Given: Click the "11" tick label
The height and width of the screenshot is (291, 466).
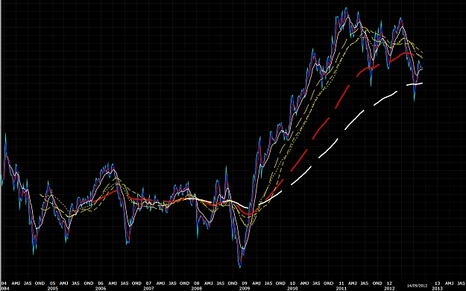Looking at the screenshot, I should (x=341, y=284).
